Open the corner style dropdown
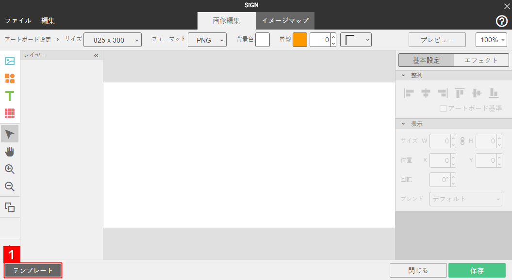 (x=356, y=40)
